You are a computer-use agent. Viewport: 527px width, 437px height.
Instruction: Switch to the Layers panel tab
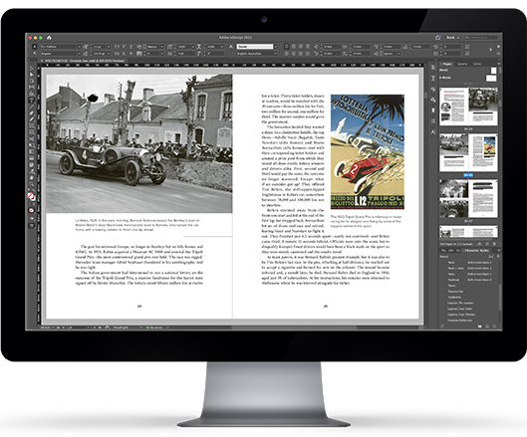click(x=462, y=64)
